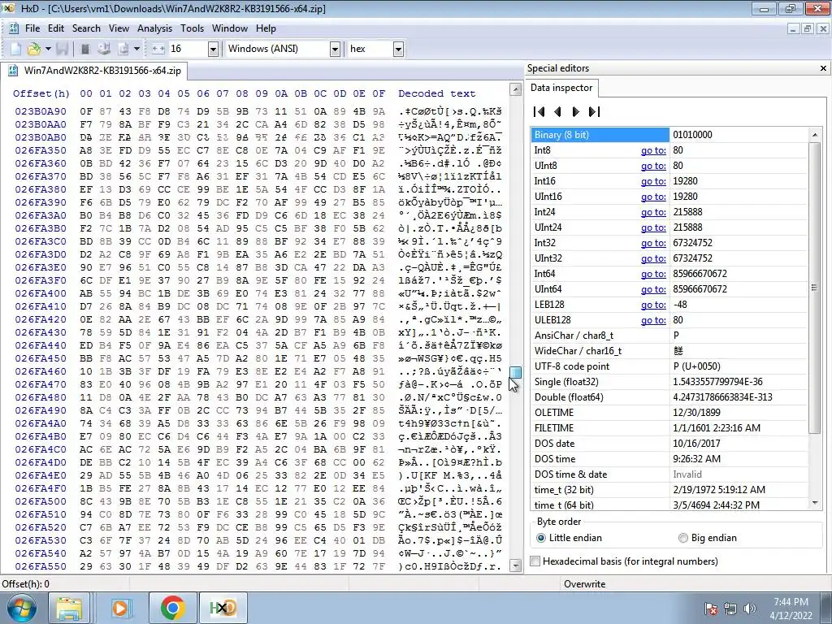Expand the Open file dropdown arrow
This screenshot has width=832, height=624.
click(48, 49)
